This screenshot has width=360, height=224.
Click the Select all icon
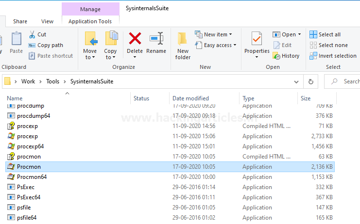(313, 34)
